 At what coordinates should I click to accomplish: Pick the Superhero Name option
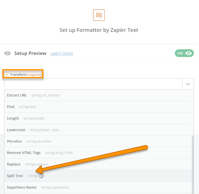(x=22, y=187)
